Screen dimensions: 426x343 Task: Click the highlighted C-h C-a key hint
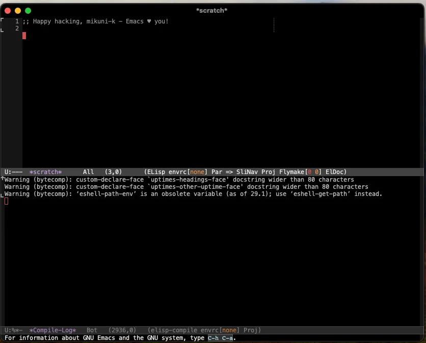click(221, 338)
